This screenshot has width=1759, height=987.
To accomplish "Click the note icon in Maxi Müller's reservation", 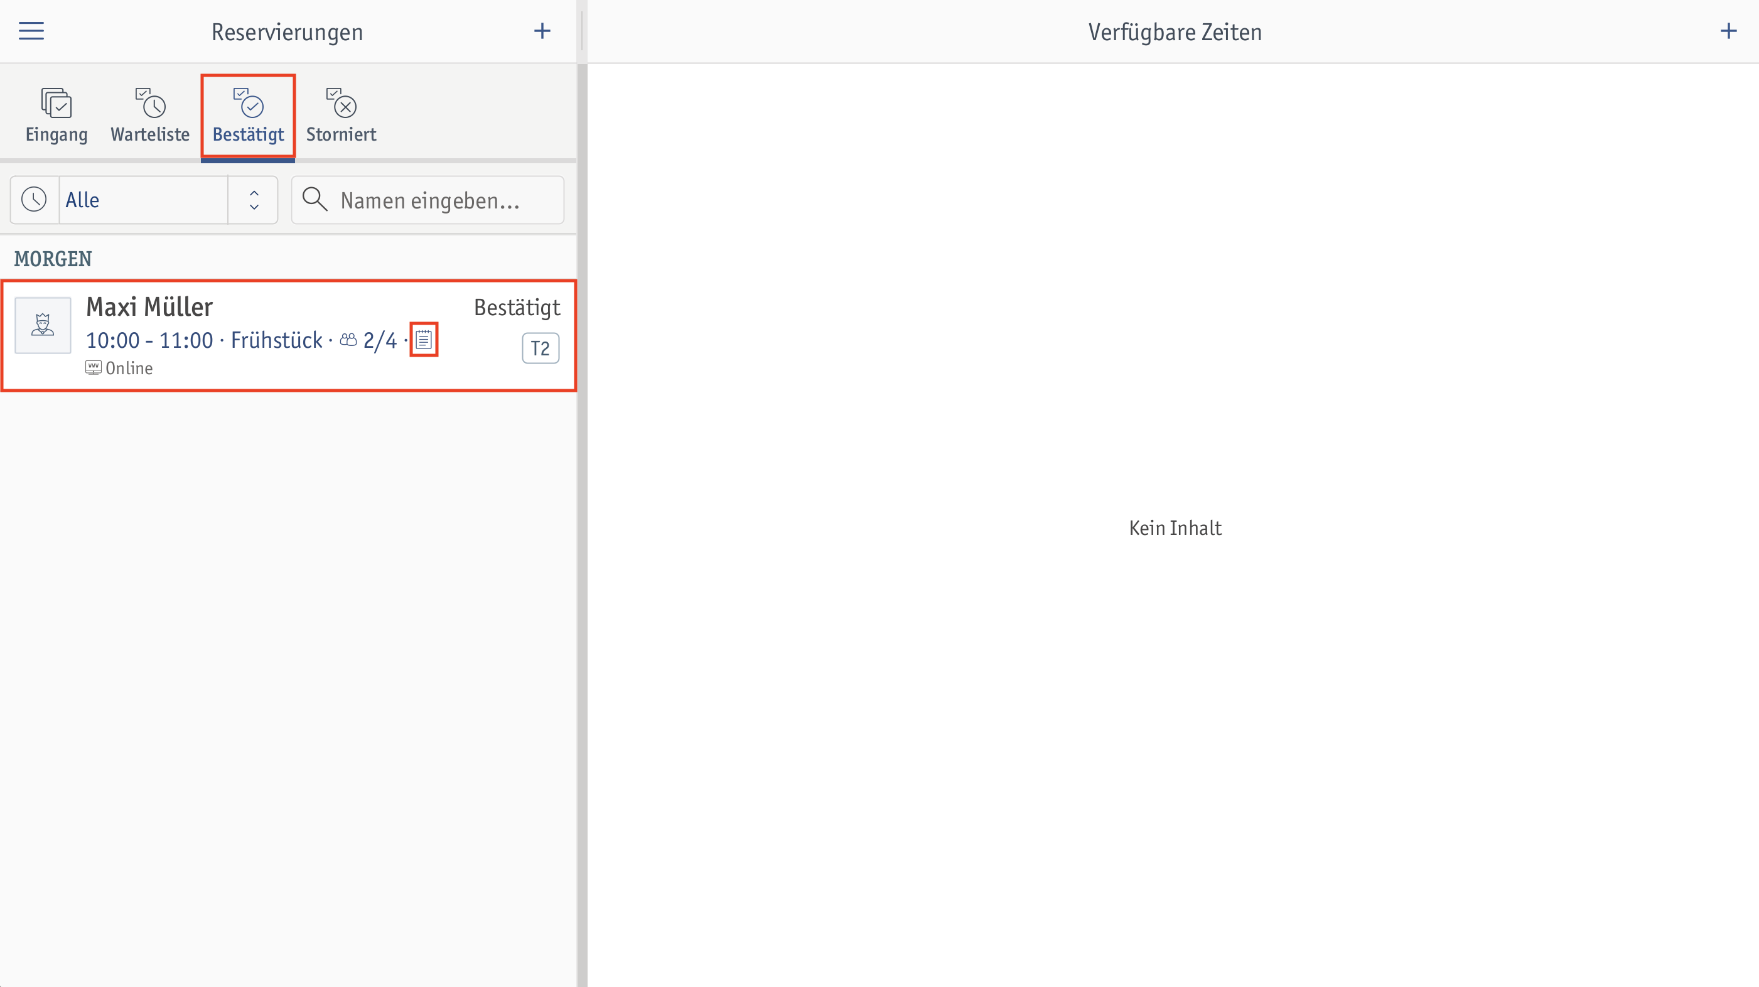I will click(424, 340).
